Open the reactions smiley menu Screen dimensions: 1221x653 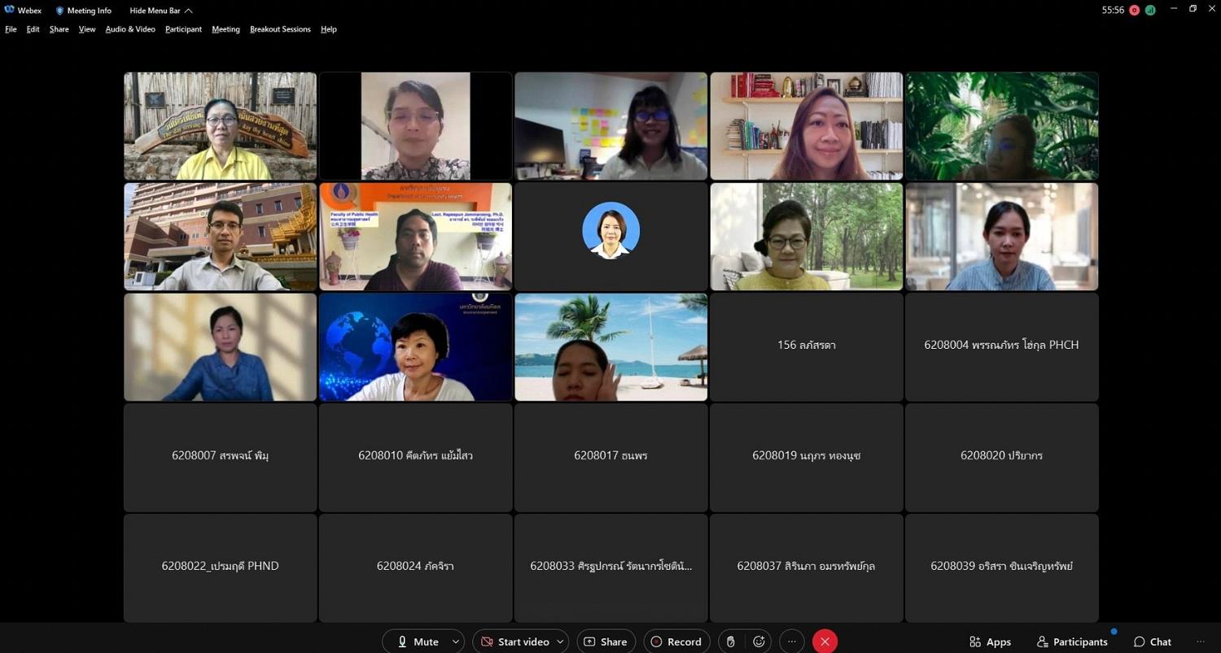759,642
